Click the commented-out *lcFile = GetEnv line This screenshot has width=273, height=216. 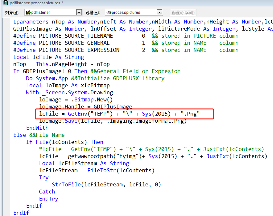point(152,149)
